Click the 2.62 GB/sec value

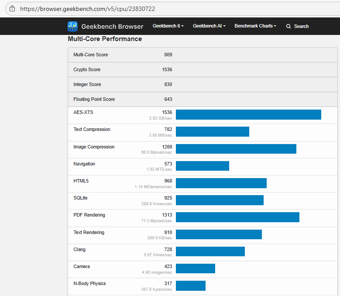point(161,118)
